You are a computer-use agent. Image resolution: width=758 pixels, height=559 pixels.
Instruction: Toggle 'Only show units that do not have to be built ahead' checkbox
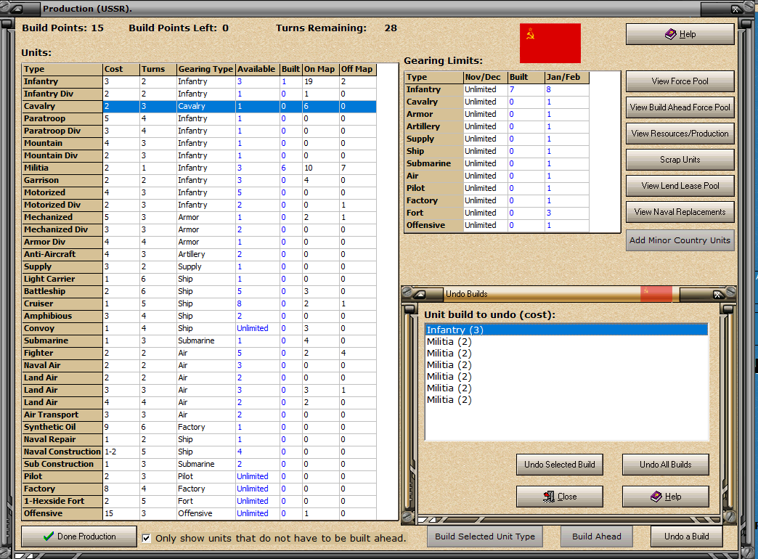click(x=147, y=538)
